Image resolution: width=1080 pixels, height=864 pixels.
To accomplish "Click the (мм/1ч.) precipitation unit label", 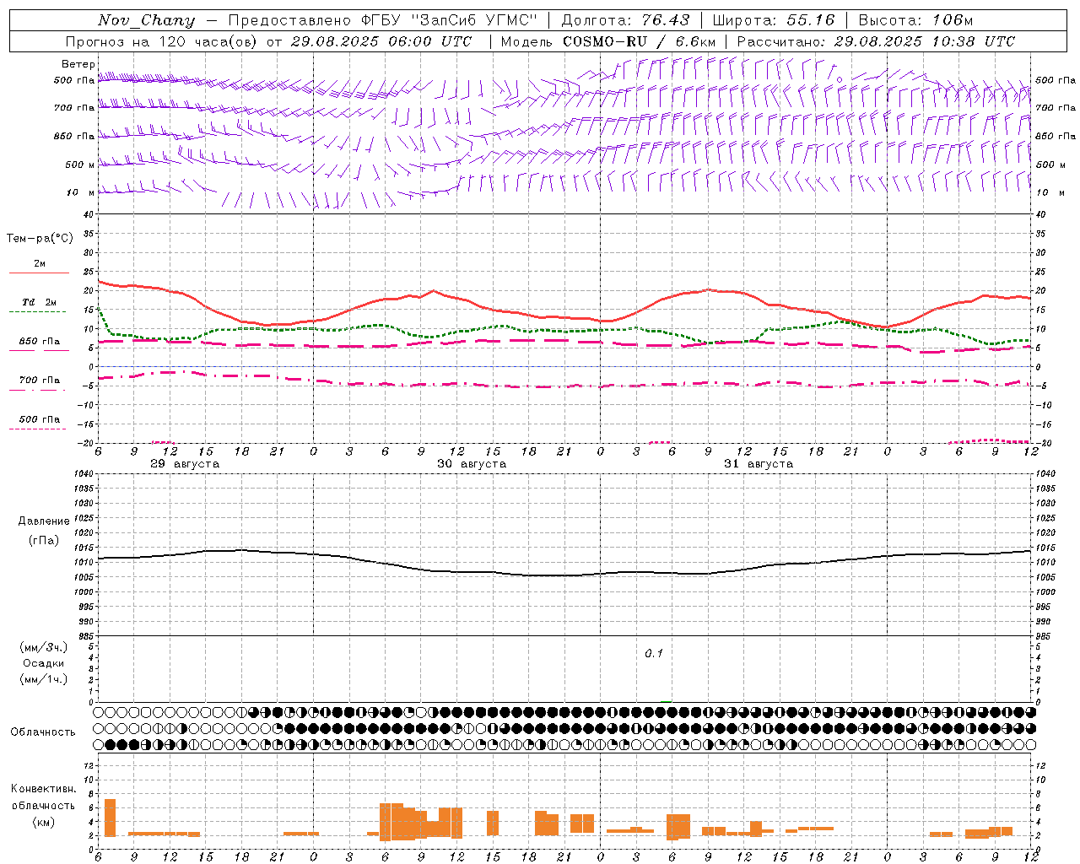I will click(x=44, y=679).
